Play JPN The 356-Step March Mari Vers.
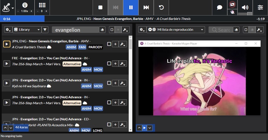 [7, 103]
